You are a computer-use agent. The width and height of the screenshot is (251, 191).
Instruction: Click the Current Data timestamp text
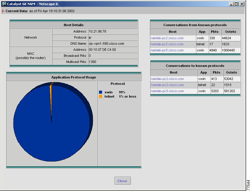point(52,11)
